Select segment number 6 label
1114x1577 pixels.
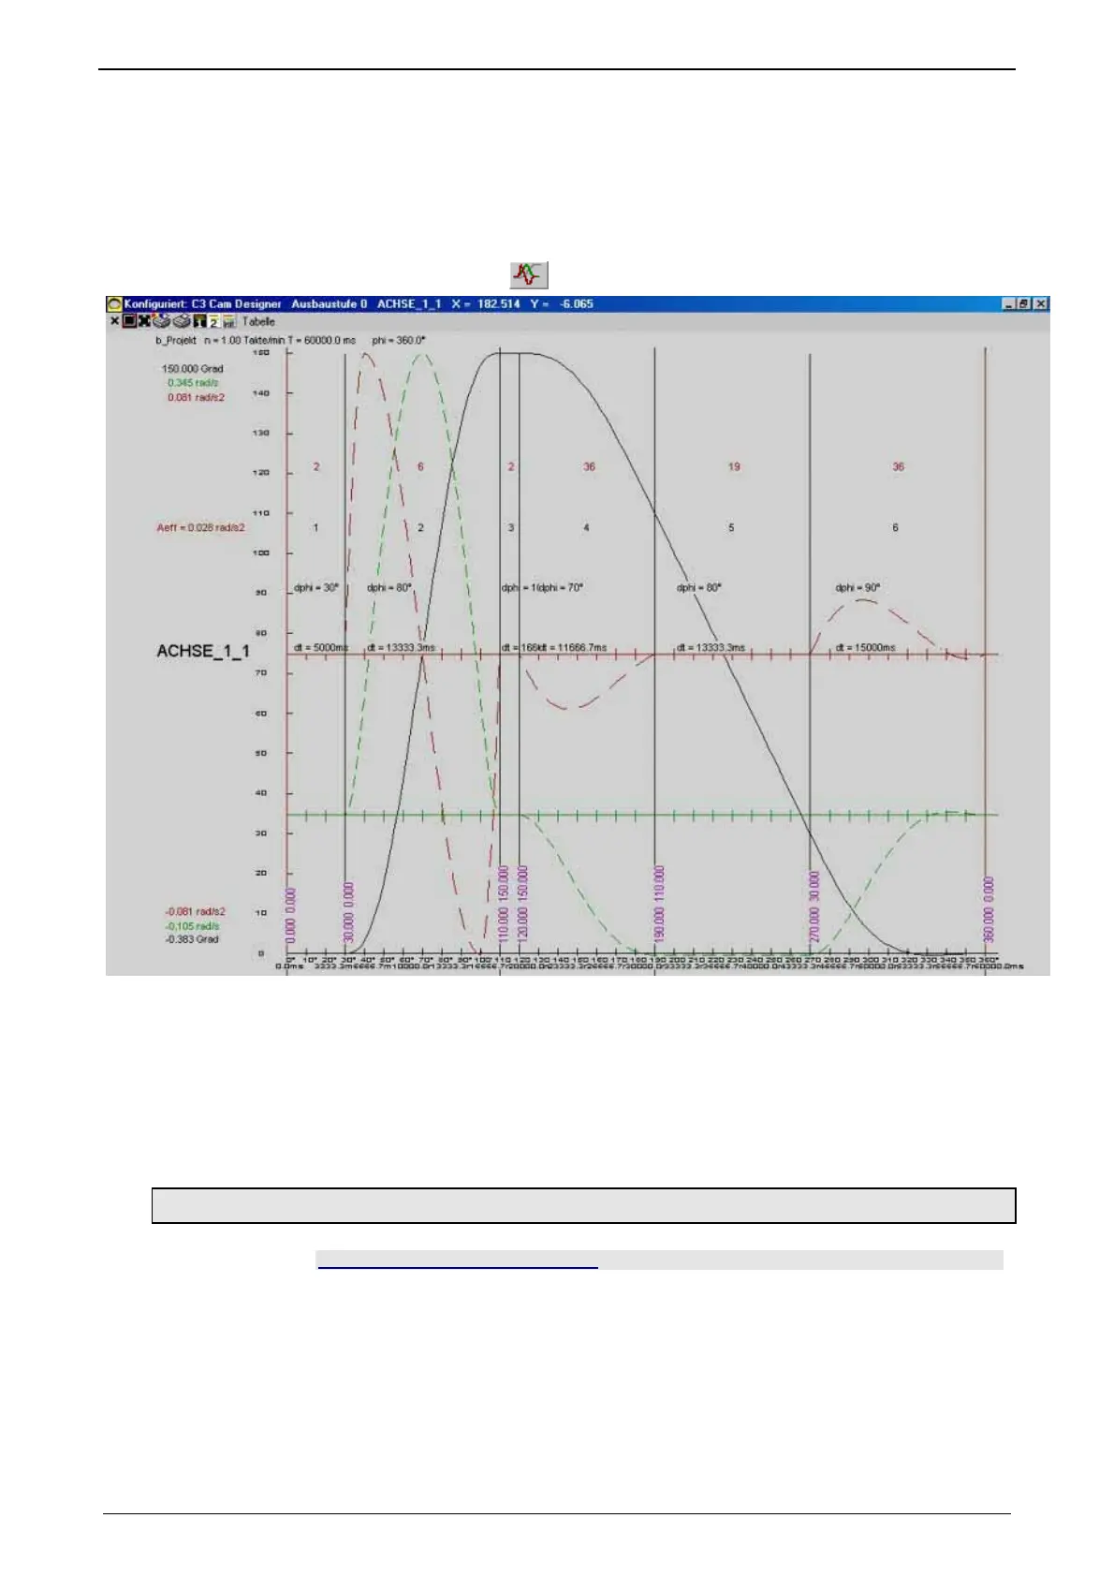tap(895, 528)
